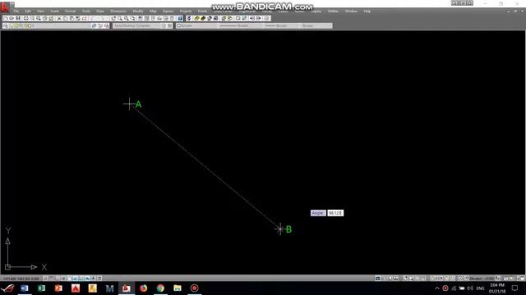Open File Explorer from the taskbar
The width and height of the screenshot is (526, 295).
178,288
